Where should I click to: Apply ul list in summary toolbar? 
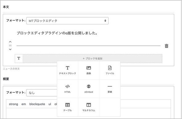(x=50, y=104)
